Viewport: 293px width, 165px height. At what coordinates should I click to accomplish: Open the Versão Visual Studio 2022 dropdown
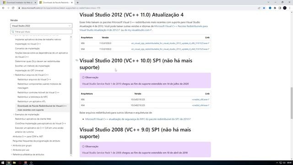point(41,26)
